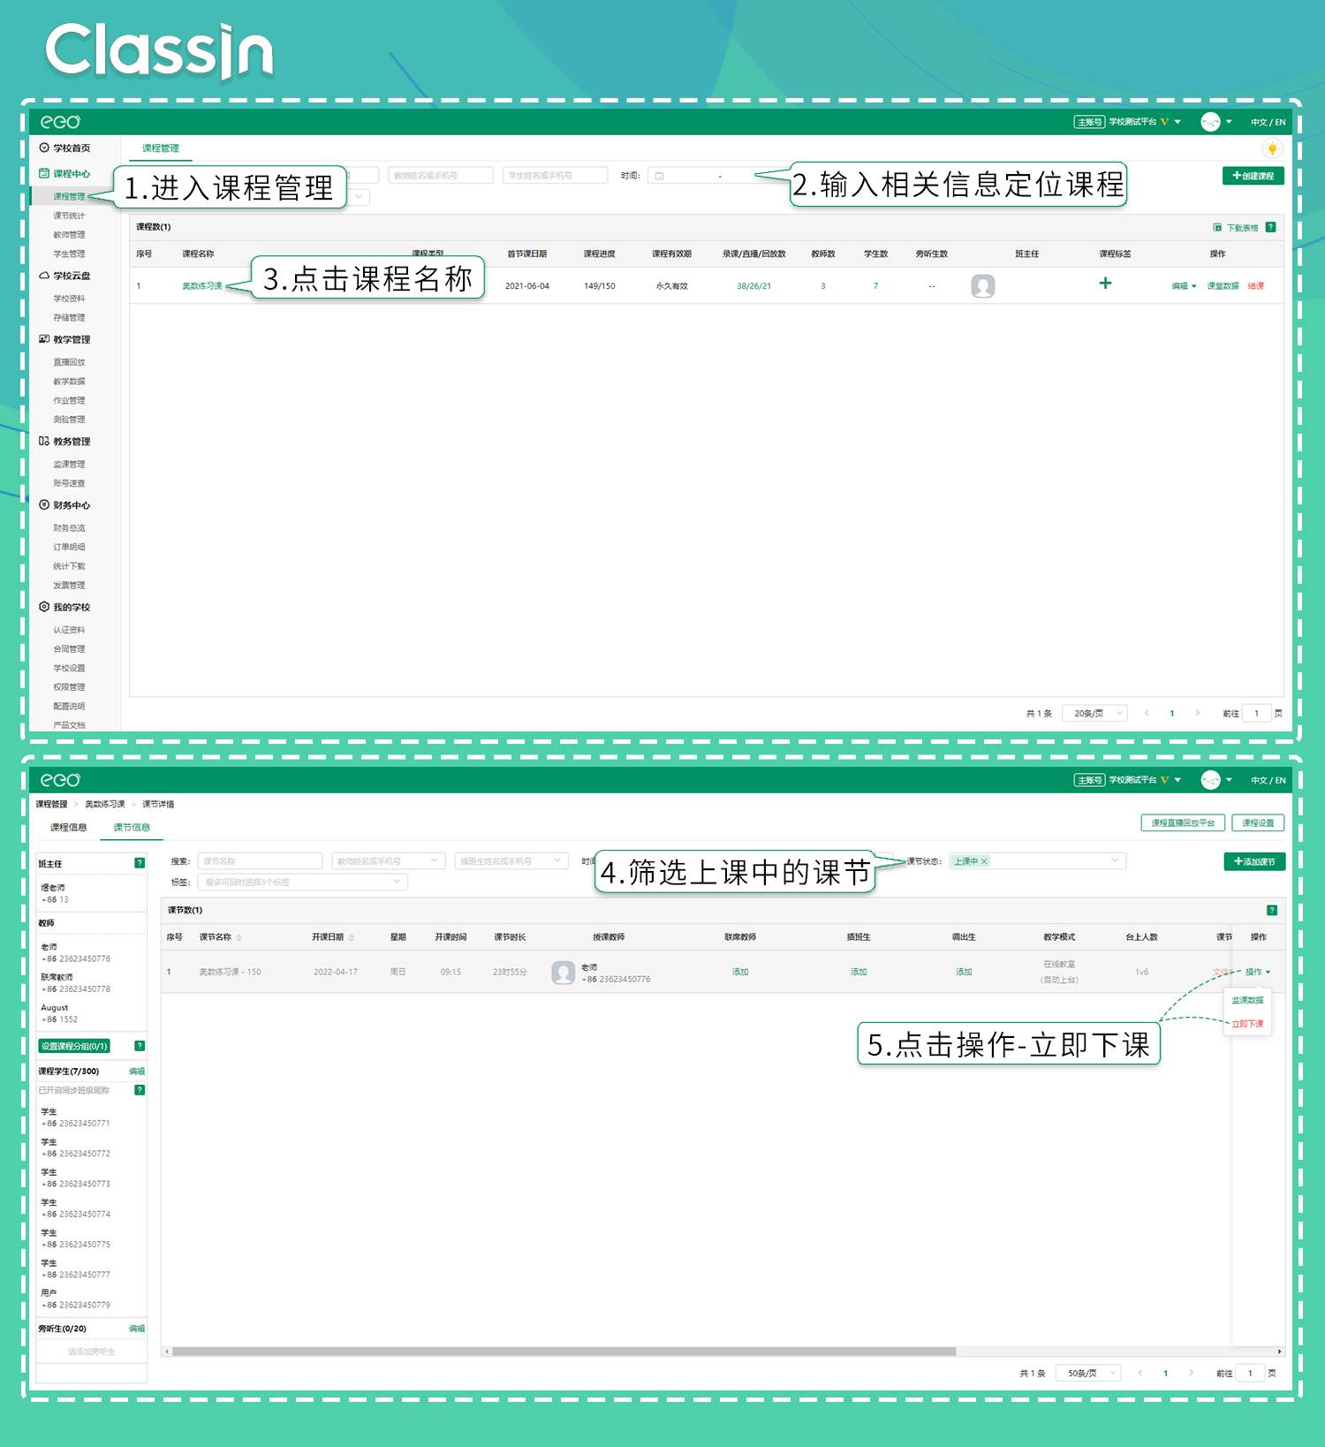The image size is (1325, 1447).
Task: Click the horizontal scrollbar of lesson table
Action: (564, 1352)
